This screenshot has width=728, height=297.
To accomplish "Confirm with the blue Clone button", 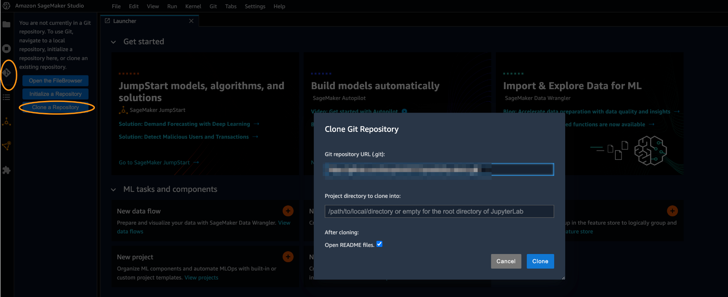I will point(540,261).
